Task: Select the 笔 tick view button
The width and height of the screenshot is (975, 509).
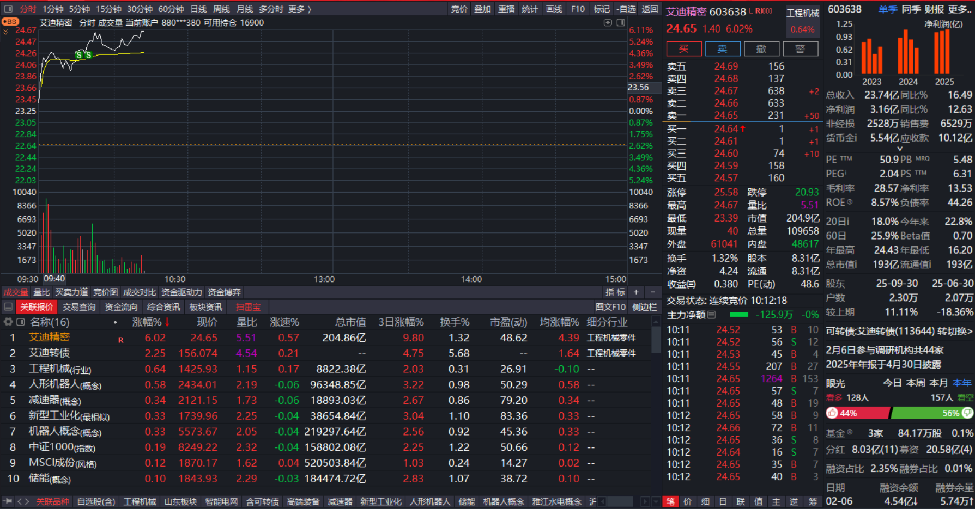Action: (670, 501)
